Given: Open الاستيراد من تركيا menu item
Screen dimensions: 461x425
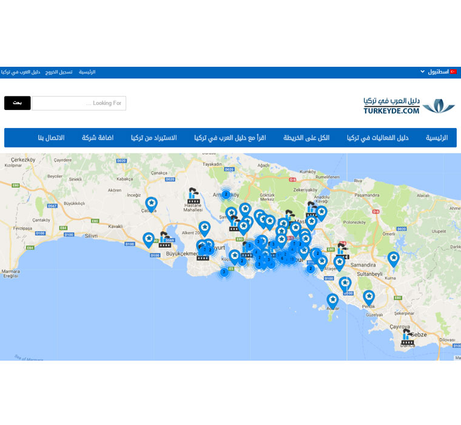Looking at the screenshot, I should [x=153, y=138].
